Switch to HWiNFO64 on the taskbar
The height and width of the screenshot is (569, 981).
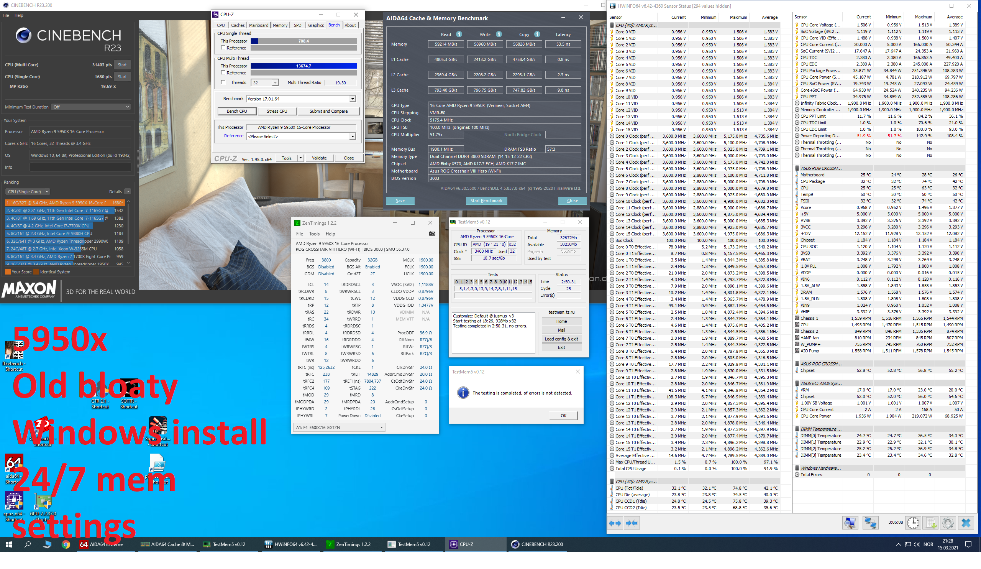(x=291, y=544)
